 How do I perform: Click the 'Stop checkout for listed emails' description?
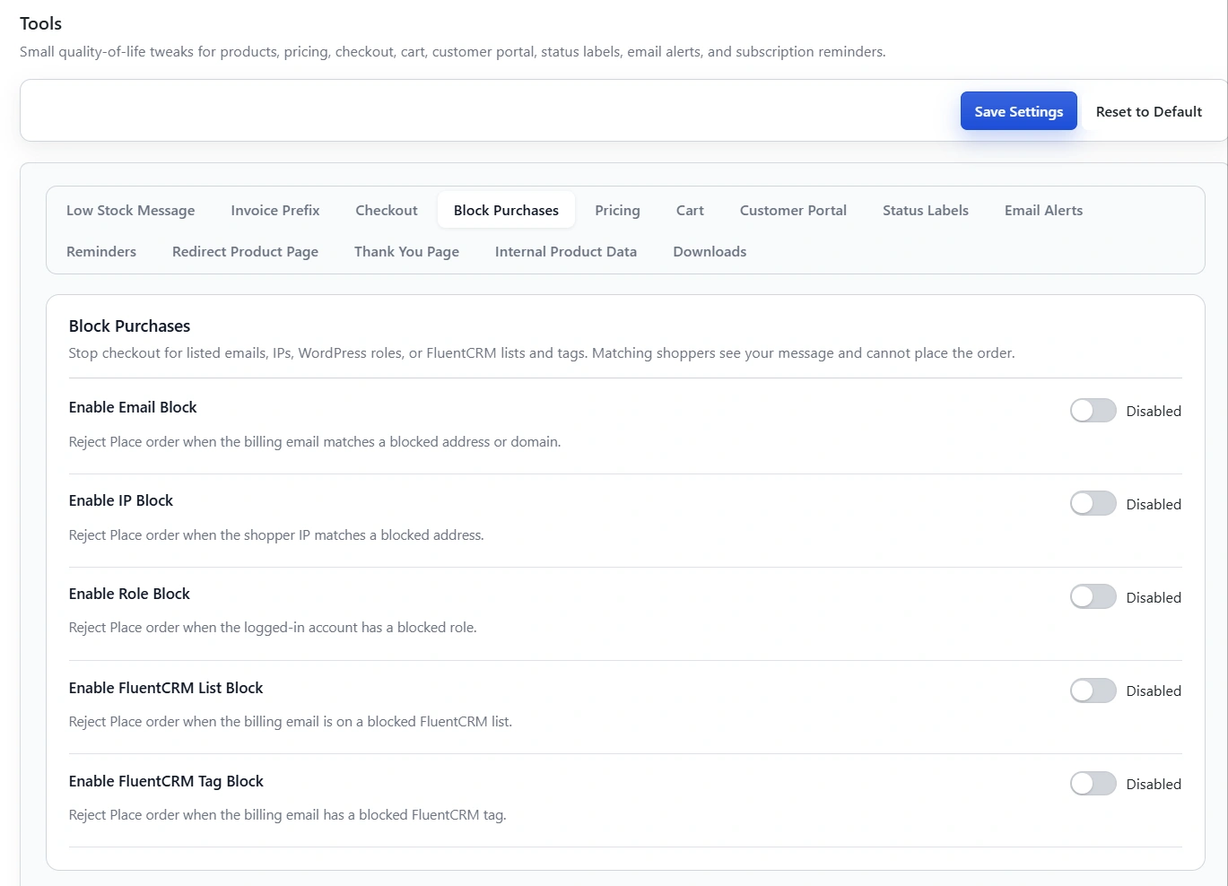point(542,353)
